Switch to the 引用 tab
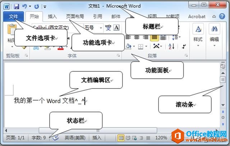This screenshot has width=230, height=146. point(98,17)
